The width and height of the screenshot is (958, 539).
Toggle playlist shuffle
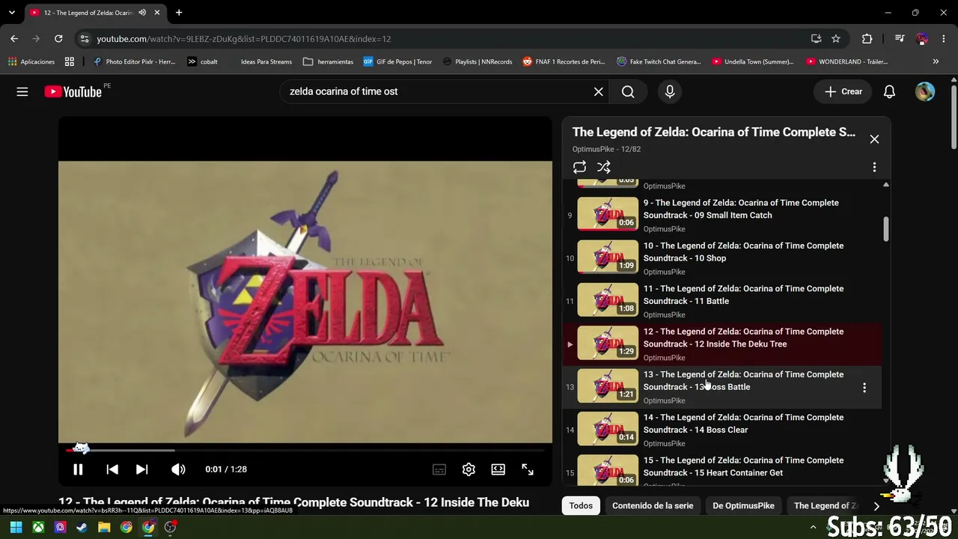[x=604, y=167]
